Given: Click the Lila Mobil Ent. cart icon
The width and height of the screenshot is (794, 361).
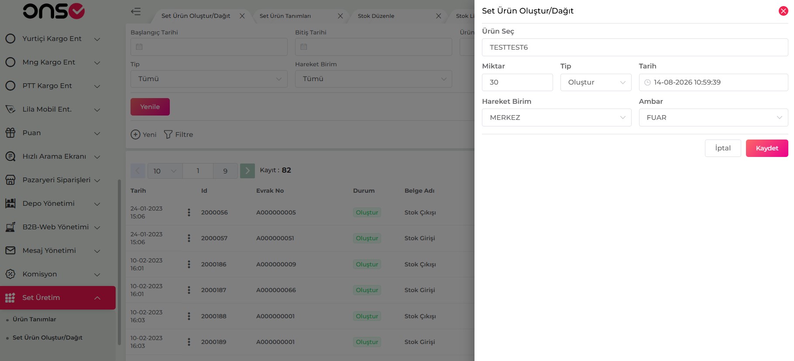Looking at the screenshot, I should 10,109.
